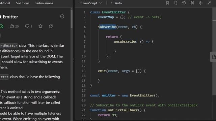Click the comment on line 20
This screenshot has height=121, width=216.
point(144,105)
